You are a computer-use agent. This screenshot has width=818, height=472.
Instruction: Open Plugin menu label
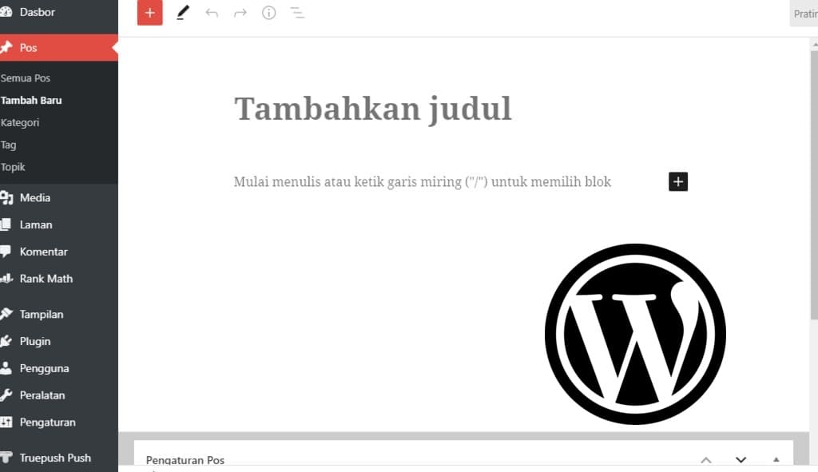[35, 341]
